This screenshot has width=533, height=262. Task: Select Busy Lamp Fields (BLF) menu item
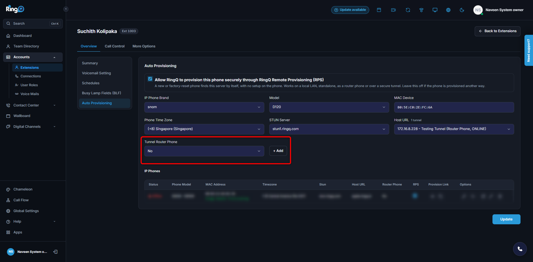[104, 93]
